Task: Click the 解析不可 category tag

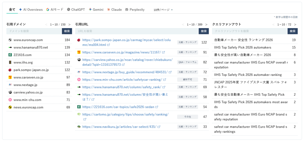Action: coord(188,79)
